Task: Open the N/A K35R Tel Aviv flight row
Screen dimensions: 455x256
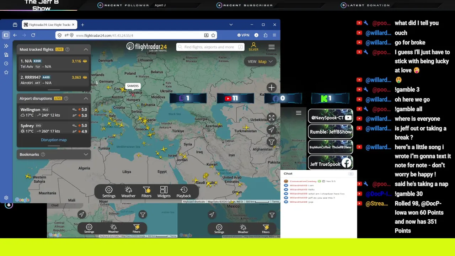Action: pyautogui.click(x=54, y=64)
